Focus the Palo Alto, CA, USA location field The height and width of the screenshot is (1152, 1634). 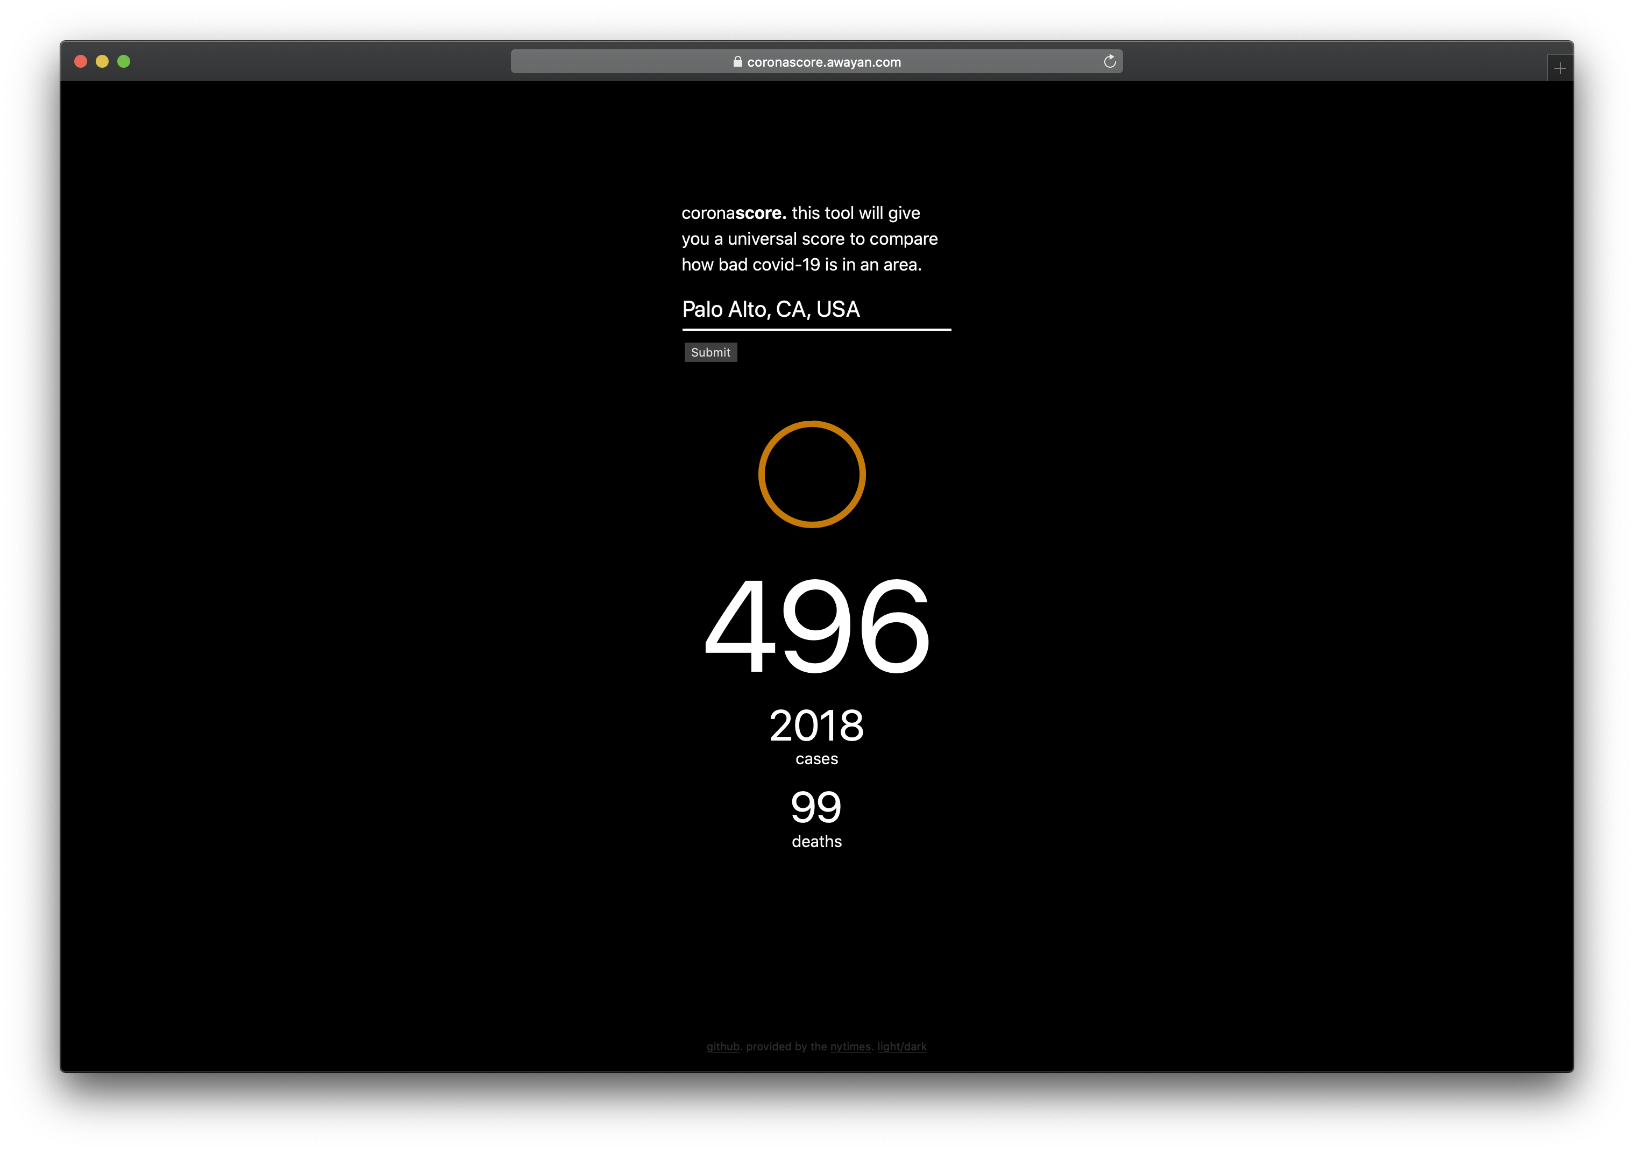point(815,310)
